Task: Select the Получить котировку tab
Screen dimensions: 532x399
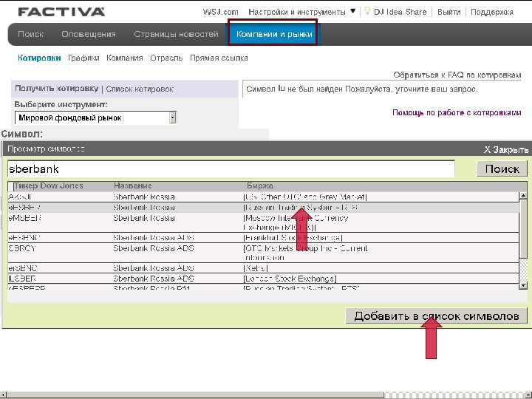Action: click(x=57, y=89)
